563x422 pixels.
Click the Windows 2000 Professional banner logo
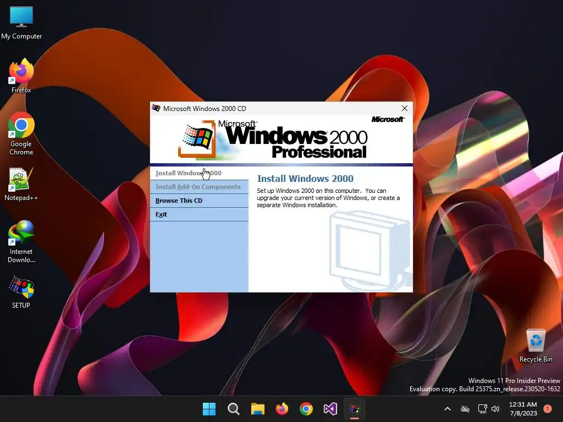pos(273,140)
